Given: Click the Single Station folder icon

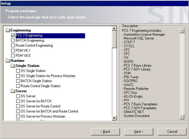Looking at the screenshot, I should point(13,66).
